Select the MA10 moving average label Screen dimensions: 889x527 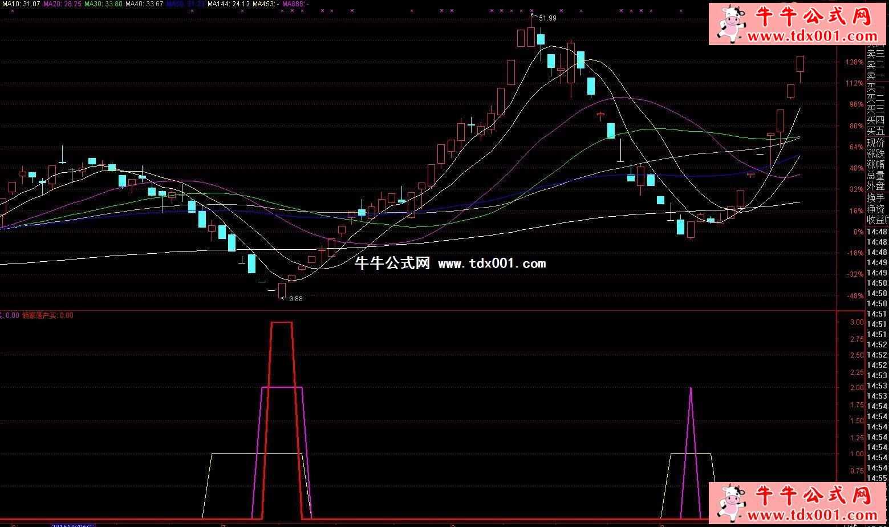[21, 4]
